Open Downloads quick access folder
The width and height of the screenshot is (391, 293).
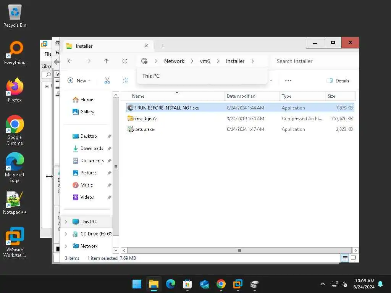[89, 148]
